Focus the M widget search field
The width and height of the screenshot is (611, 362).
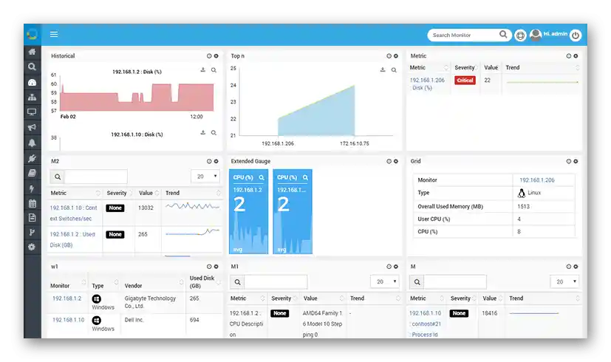(455, 281)
